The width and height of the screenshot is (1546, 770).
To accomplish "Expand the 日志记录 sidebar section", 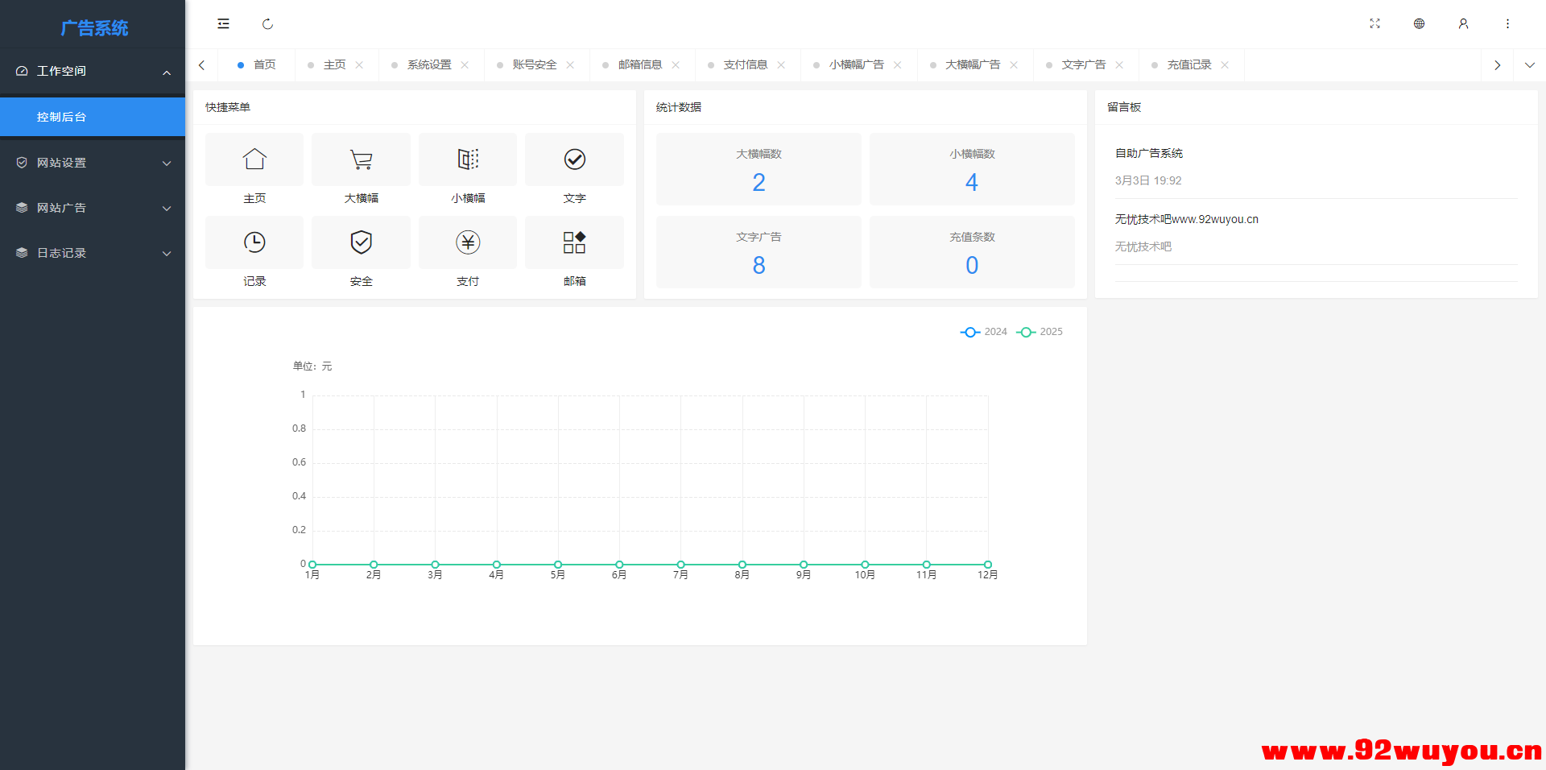I will (93, 252).
